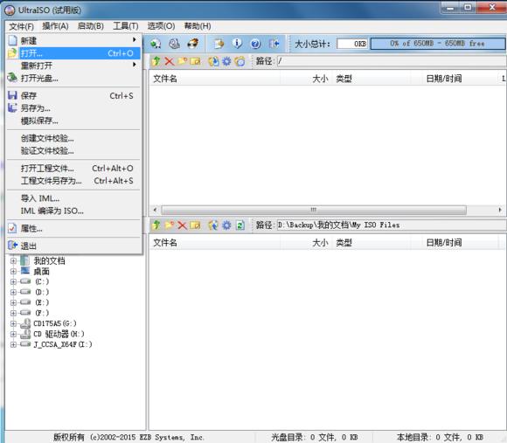Choose 模拟保存... menu entry
Viewport: 507px width, 443px height.
[x=73, y=121]
